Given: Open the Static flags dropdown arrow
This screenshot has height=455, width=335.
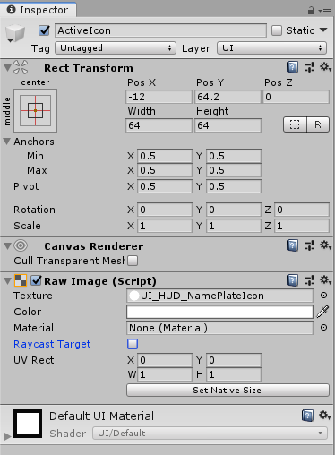Looking at the screenshot, I should pyautogui.click(x=323, y=30).
